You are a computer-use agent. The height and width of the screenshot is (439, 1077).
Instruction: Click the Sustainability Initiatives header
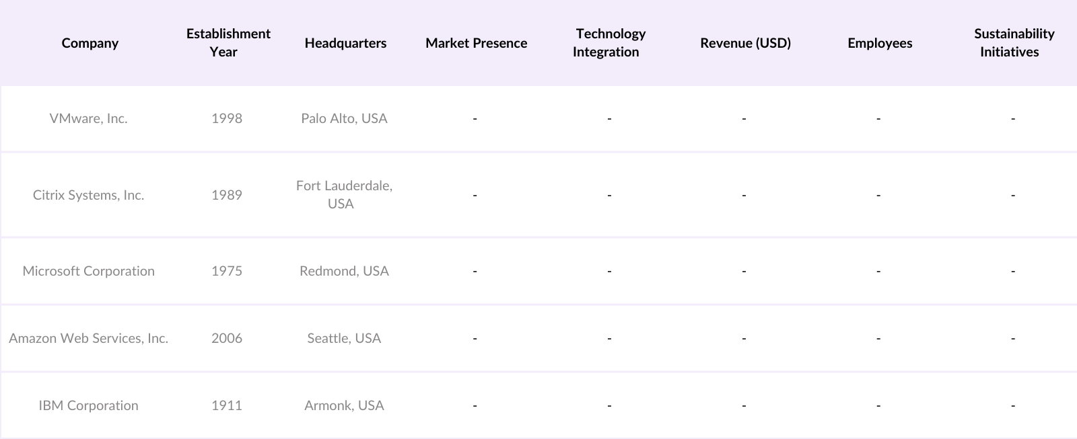(1013, 42)
